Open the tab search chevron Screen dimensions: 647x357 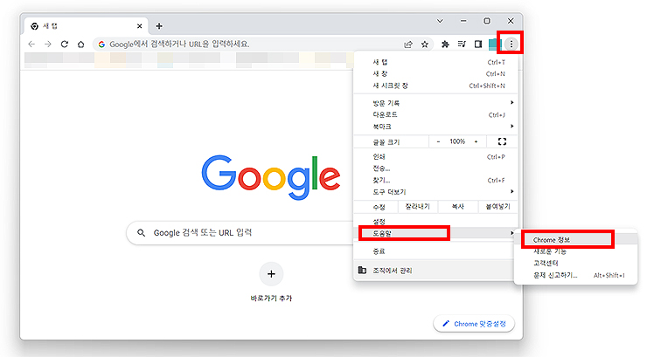pos(441,21)
